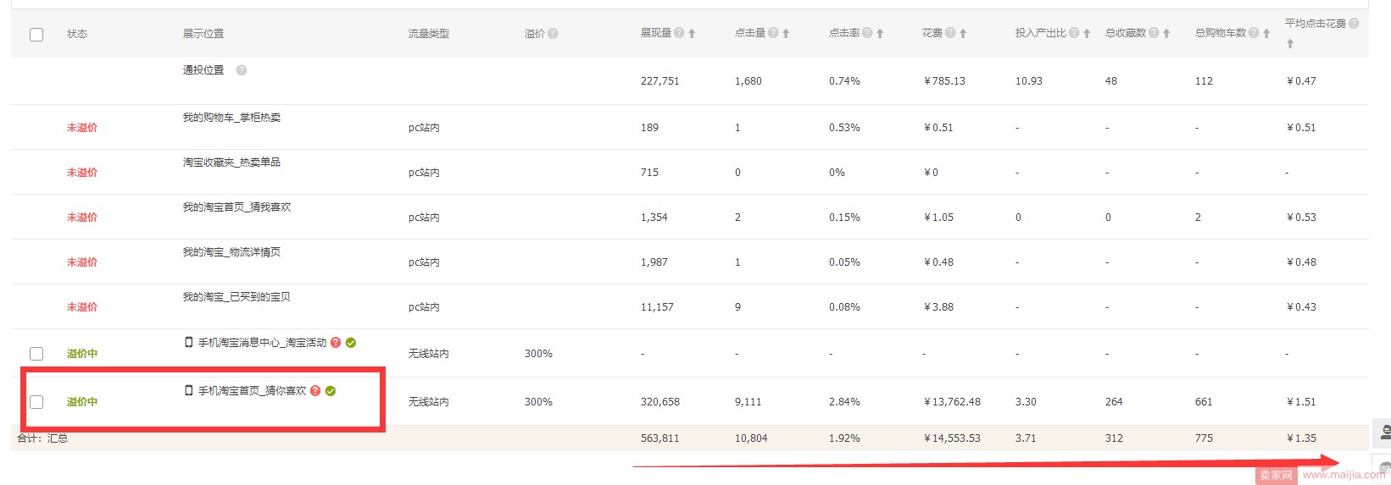Click the 流量类型 column header

[x=429, y=34]
